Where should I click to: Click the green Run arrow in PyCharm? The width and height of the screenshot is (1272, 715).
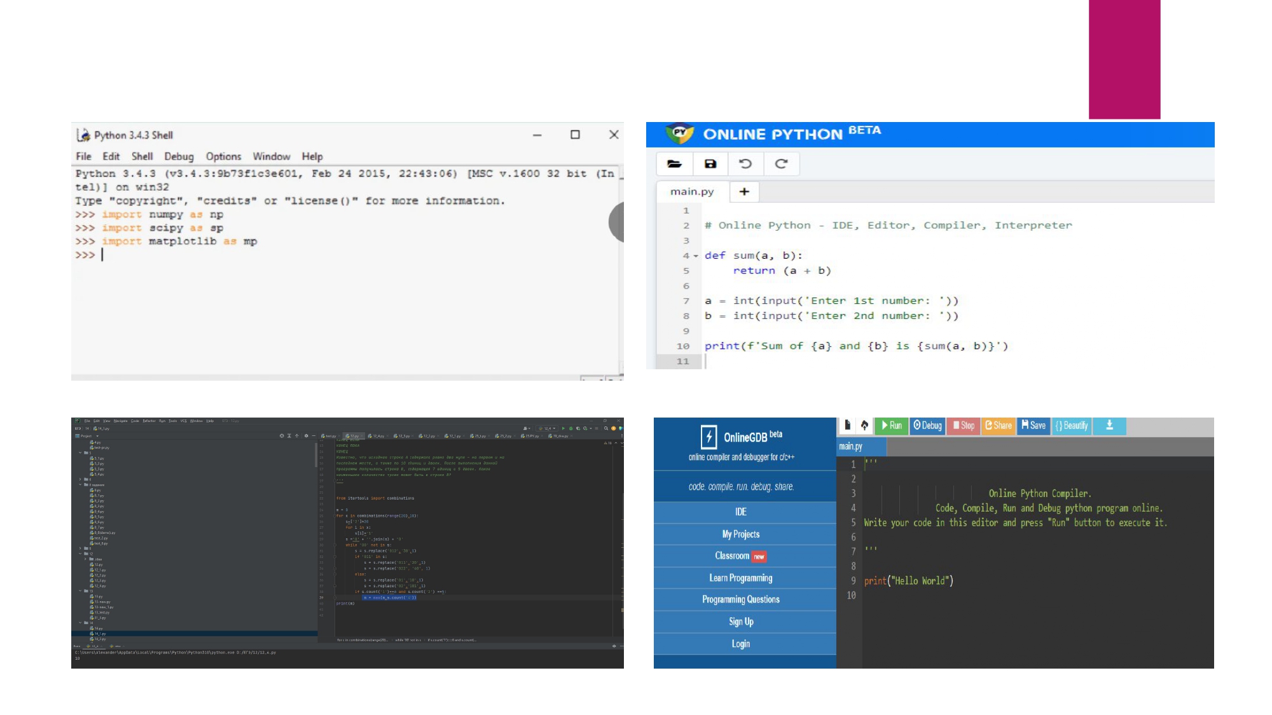coord(563,428)
